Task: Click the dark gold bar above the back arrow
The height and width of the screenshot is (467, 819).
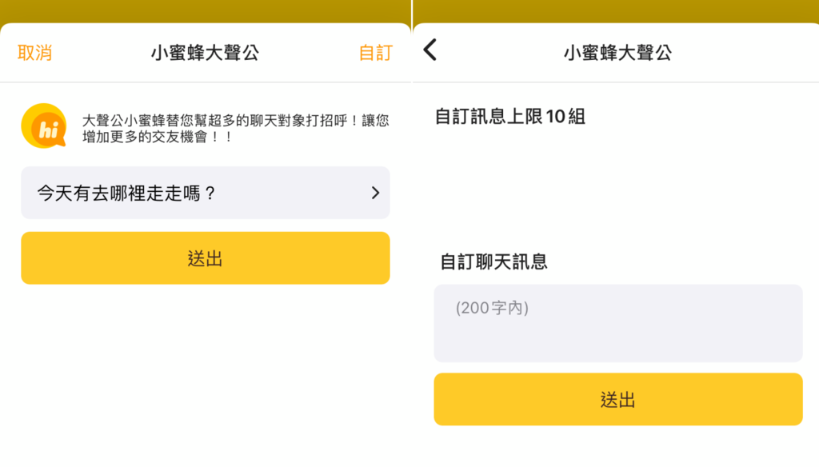Action: pyautogui.click(x=616, y=11)
